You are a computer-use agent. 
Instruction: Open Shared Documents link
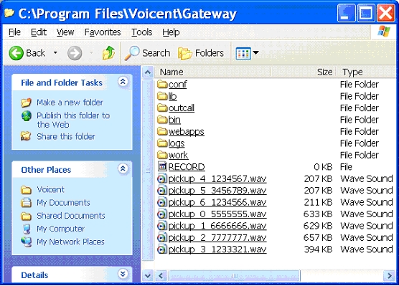71,216
